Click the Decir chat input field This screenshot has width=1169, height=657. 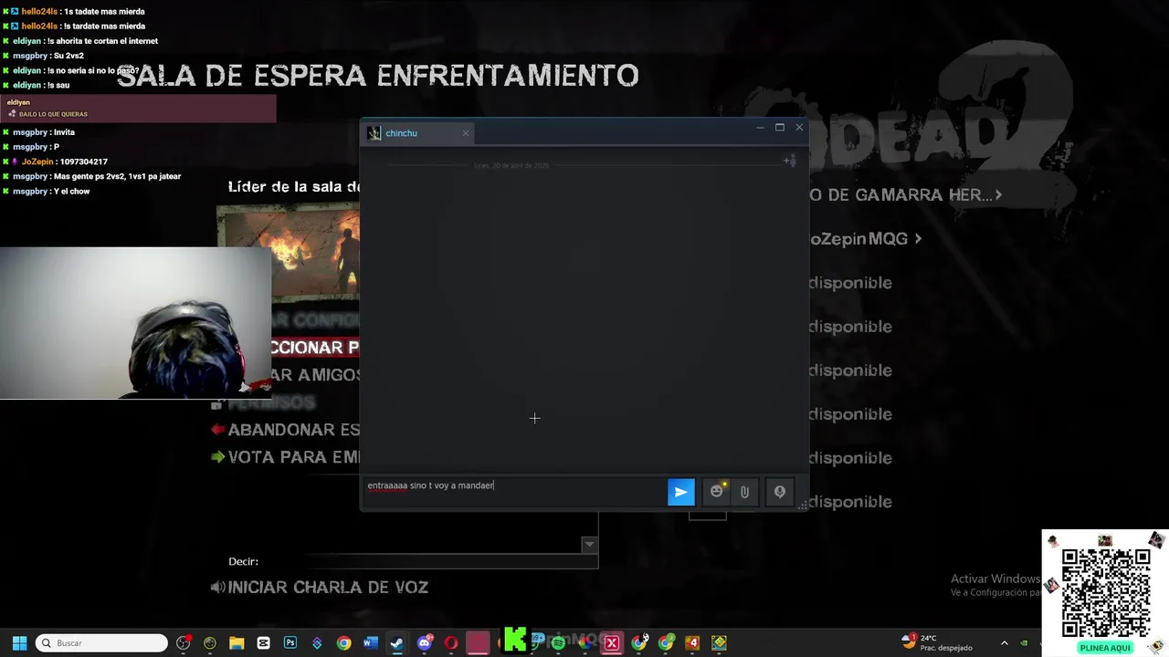tap(452, 561)
